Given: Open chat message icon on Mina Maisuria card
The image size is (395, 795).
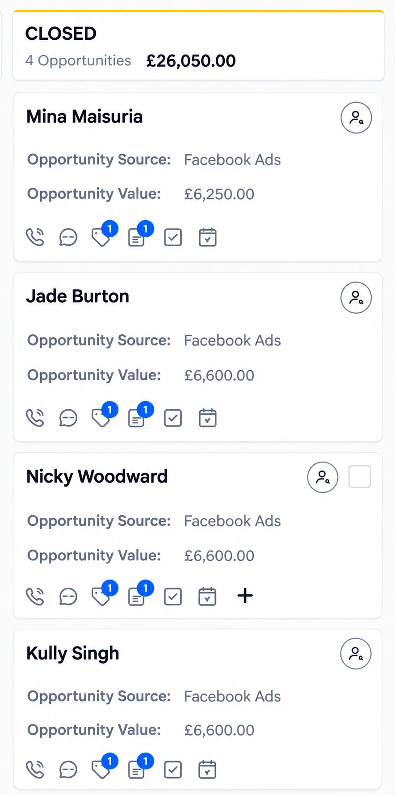Looking at the screenshot, I should point(68,237).
